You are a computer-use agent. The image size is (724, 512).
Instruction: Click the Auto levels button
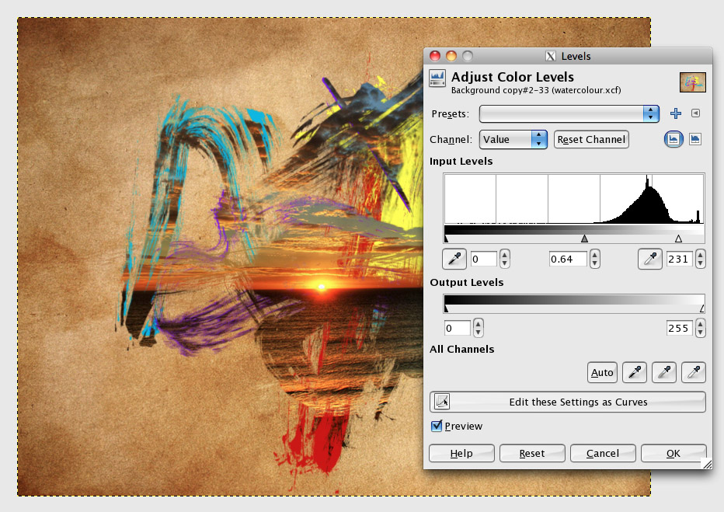point(602,373)
